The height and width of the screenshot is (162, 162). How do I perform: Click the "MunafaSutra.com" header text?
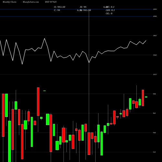(x=31, y=2)
